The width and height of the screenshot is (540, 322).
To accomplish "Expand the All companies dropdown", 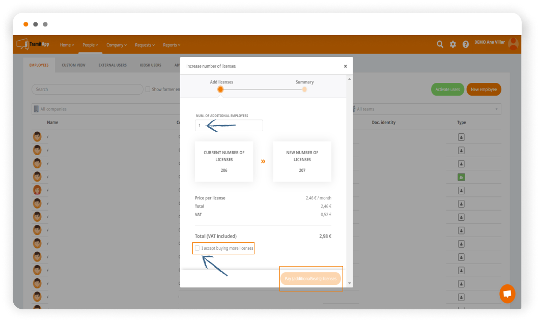I will [102, 109].
